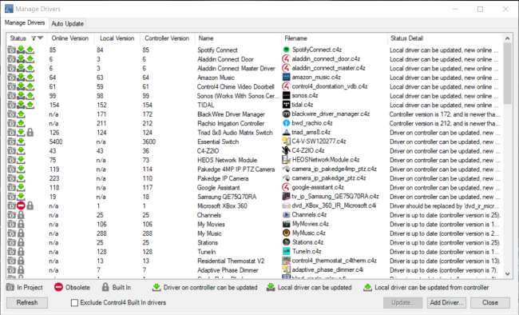Select the Residential Thermostat V2 name
The image size is (519, 315).
pyautogui.click(x=231, y=261)
